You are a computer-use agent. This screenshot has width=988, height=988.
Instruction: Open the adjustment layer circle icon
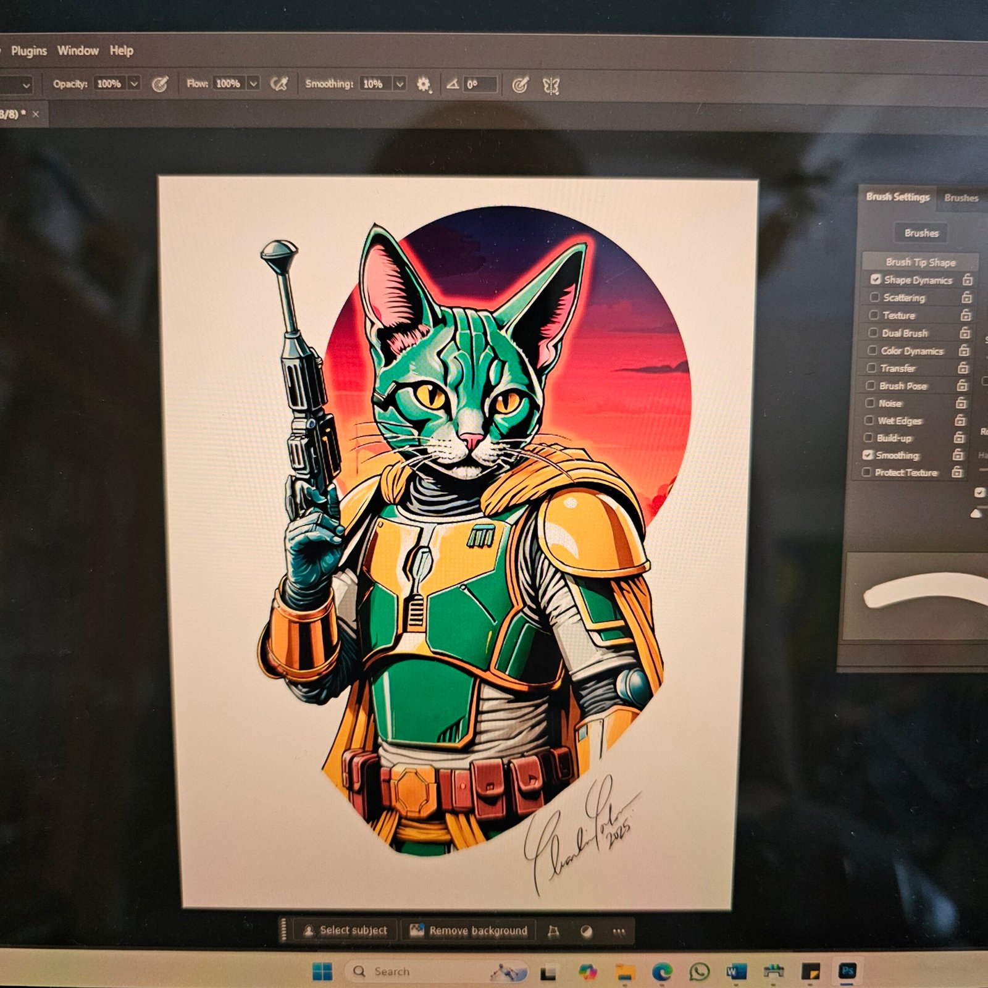click(587, 931)
